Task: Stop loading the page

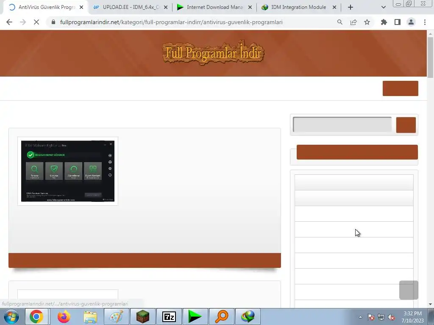Action: 36,22
